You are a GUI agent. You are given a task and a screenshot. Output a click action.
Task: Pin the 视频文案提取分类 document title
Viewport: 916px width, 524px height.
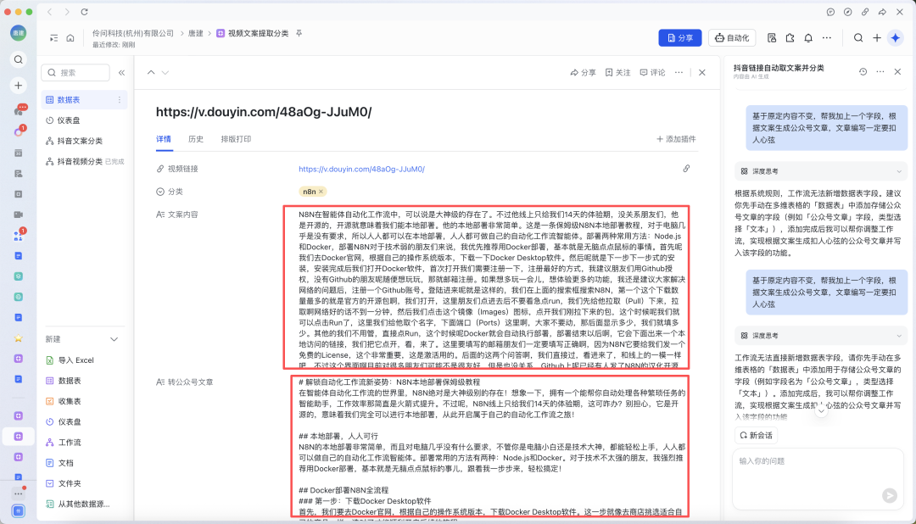[299, 33]
